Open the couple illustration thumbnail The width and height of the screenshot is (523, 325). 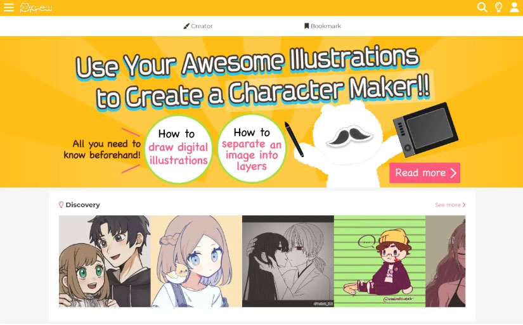[105, 261]
